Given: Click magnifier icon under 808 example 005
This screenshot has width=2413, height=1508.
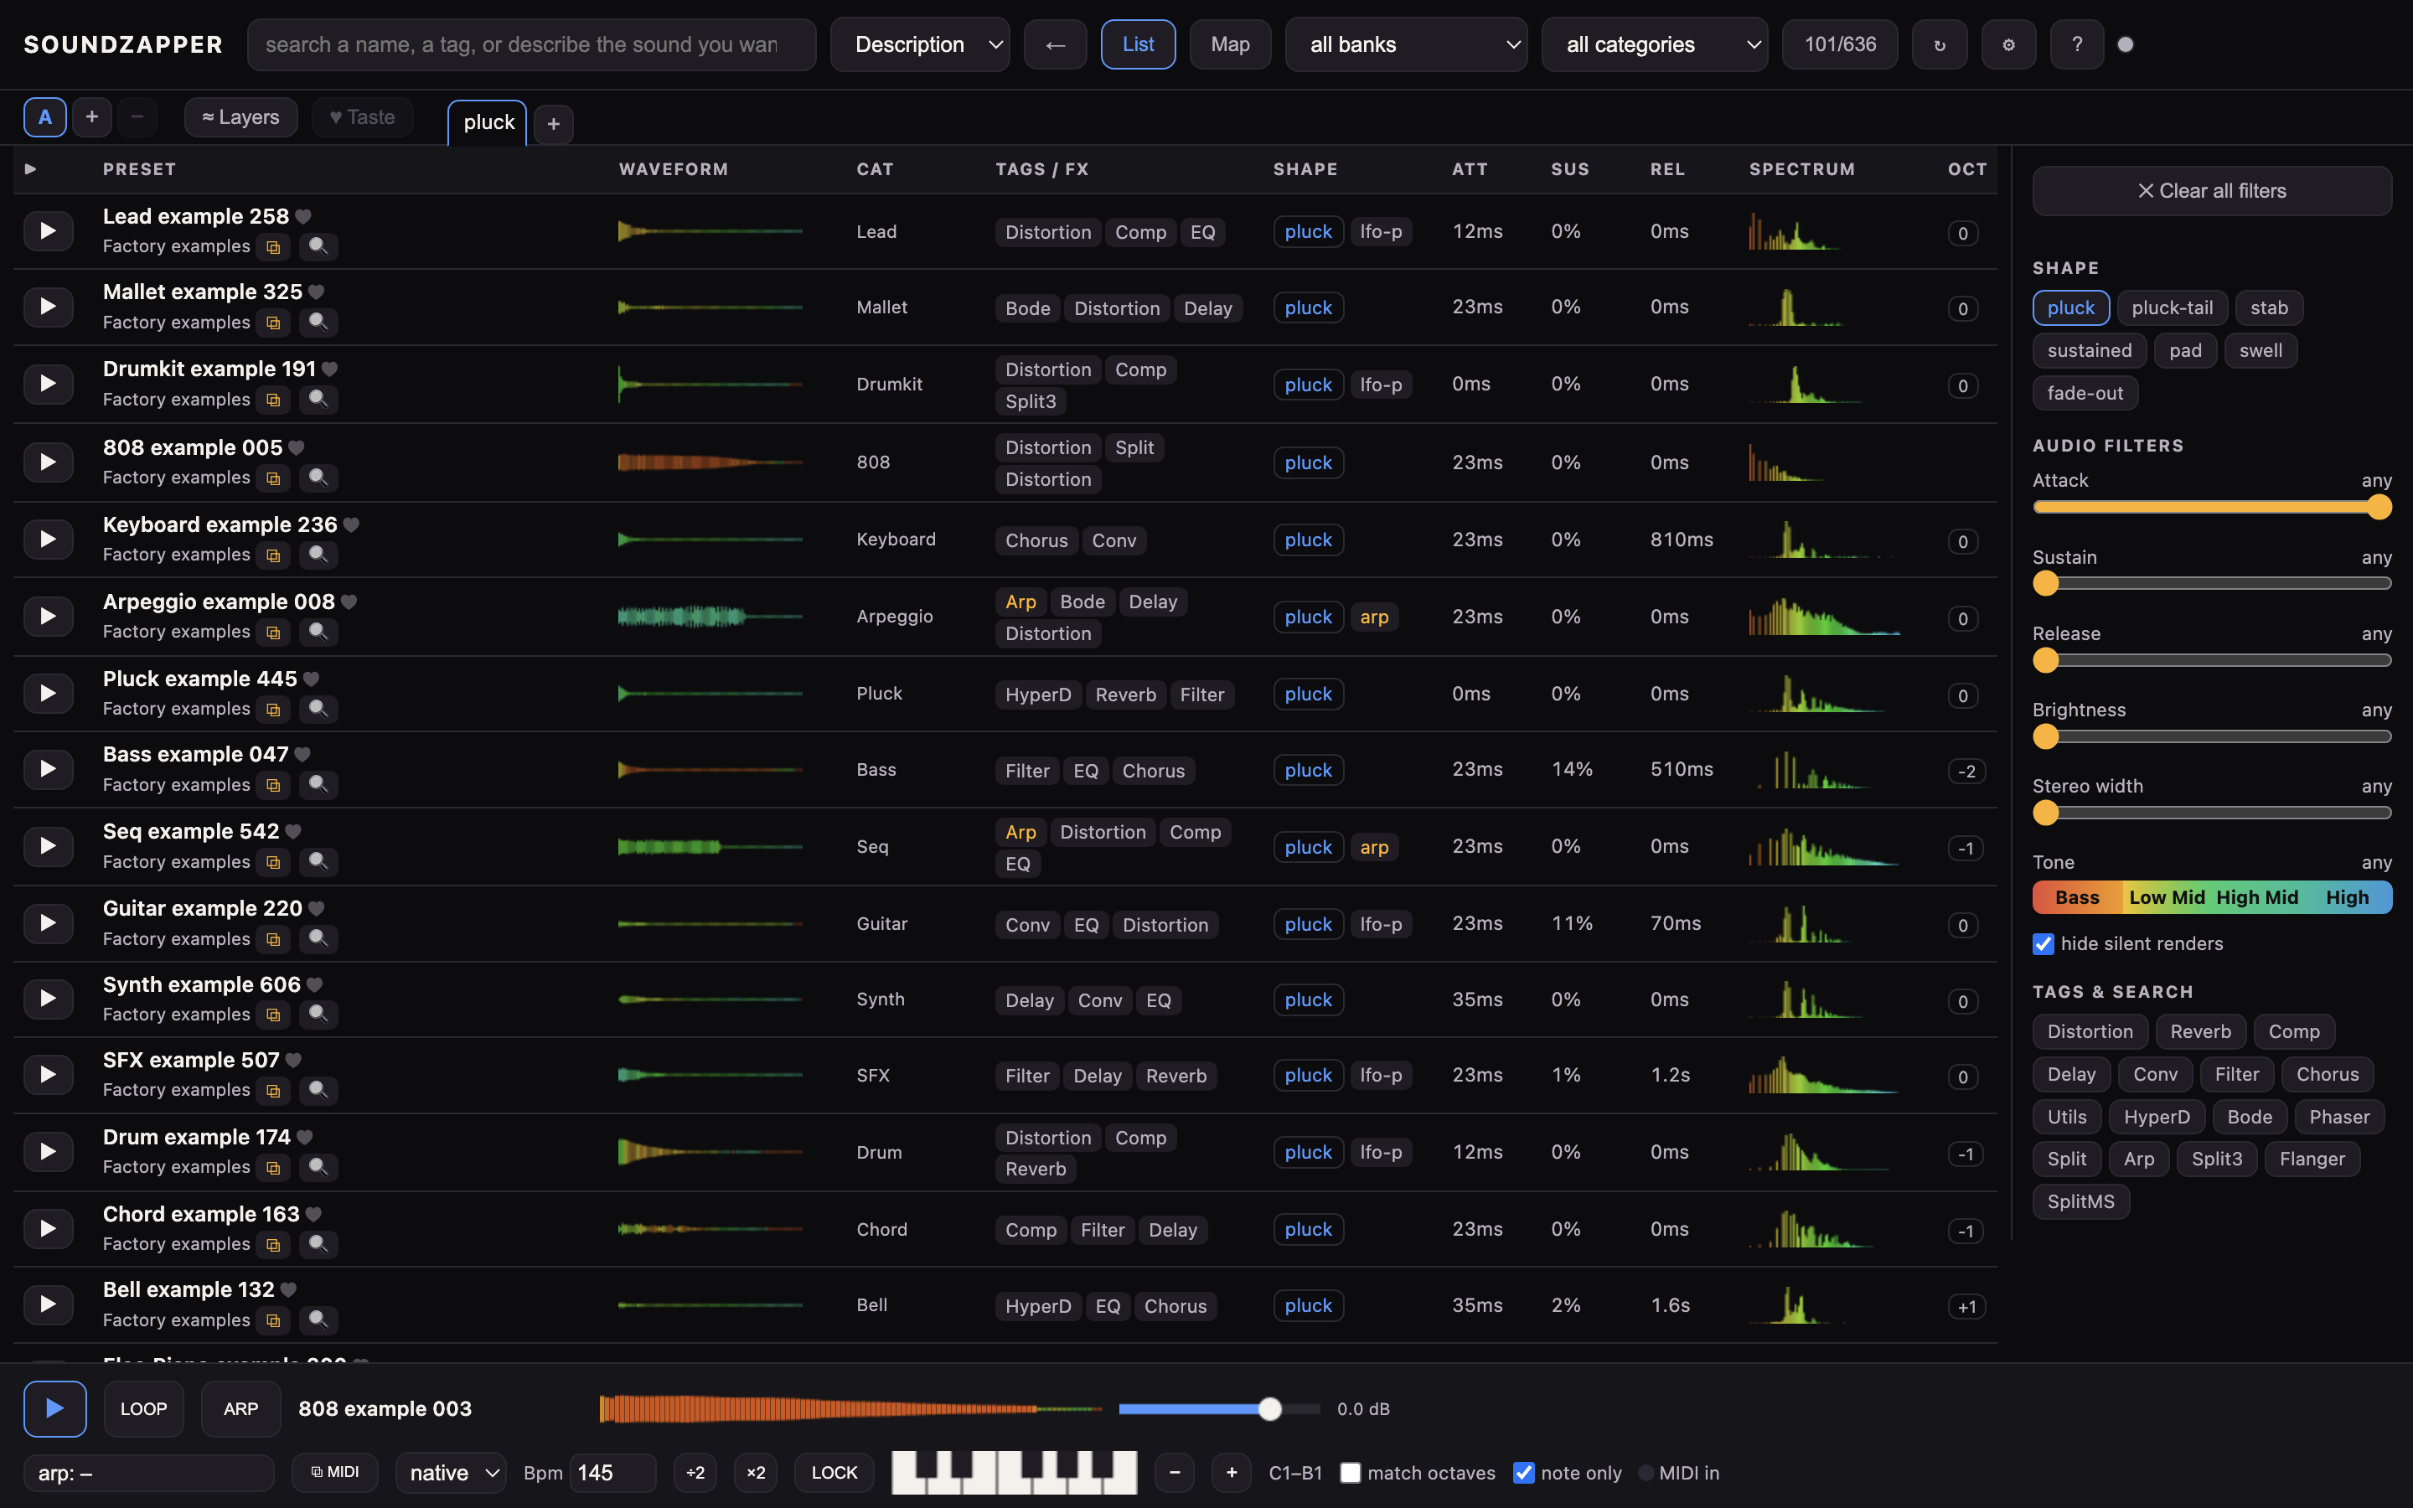Looking at the screenshot, I should click(x=317, y=478).
